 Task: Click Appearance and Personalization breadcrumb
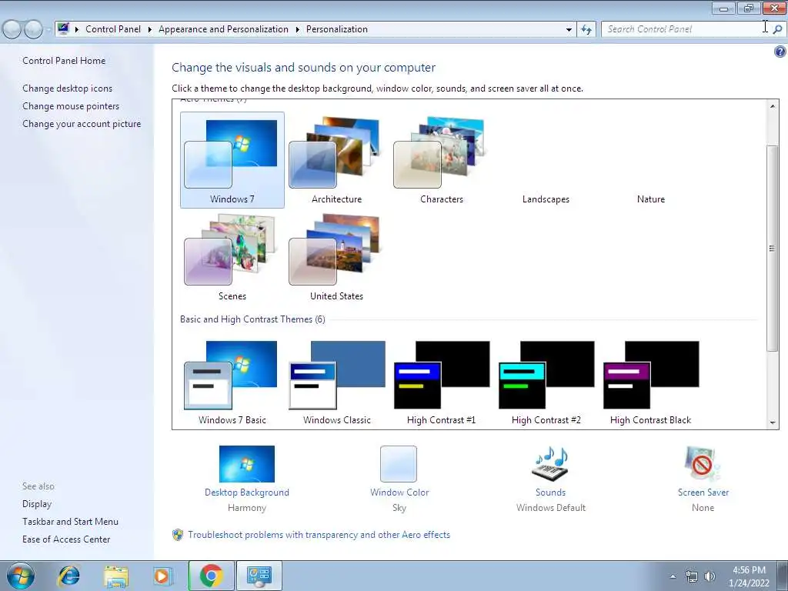224,29
